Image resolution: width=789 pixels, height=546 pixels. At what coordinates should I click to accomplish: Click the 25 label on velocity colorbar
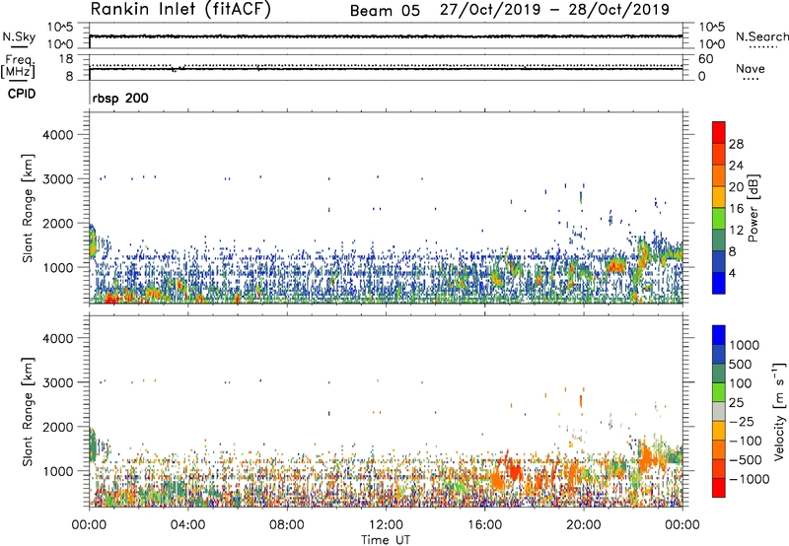[736, 403]
